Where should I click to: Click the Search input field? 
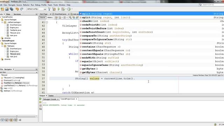pyautogui.click(x=213, y=5)
